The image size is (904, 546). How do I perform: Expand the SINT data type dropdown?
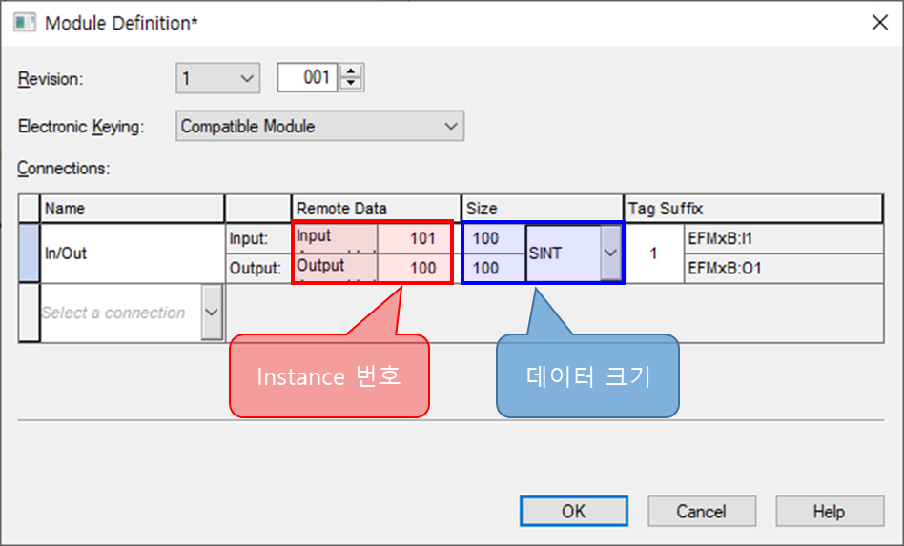pos(610,253)
